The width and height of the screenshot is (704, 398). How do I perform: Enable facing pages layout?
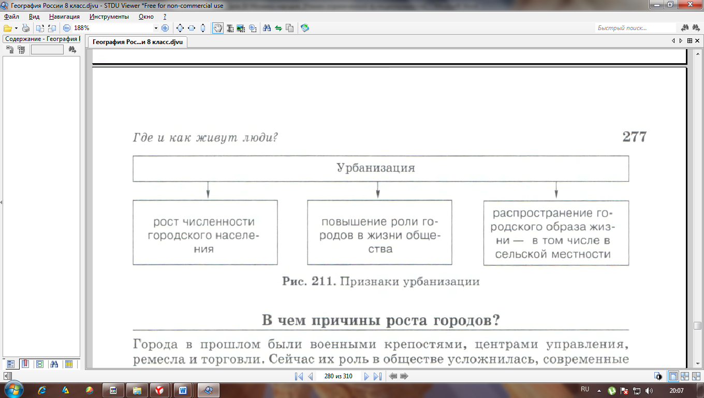[x=684, y=376]
